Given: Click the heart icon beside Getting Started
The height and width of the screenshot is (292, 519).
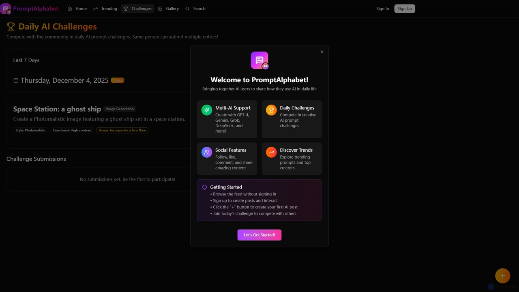Looking at the screenshot, I should [x=204, y=187].
